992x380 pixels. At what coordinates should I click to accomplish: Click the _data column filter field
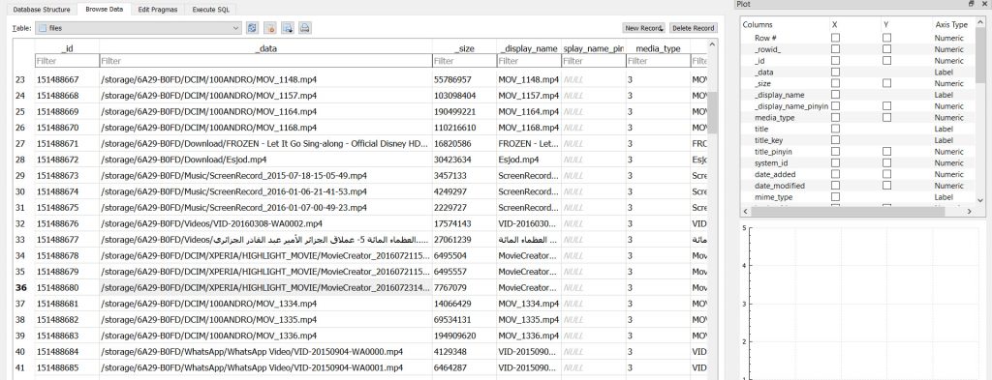click(265, 61)
